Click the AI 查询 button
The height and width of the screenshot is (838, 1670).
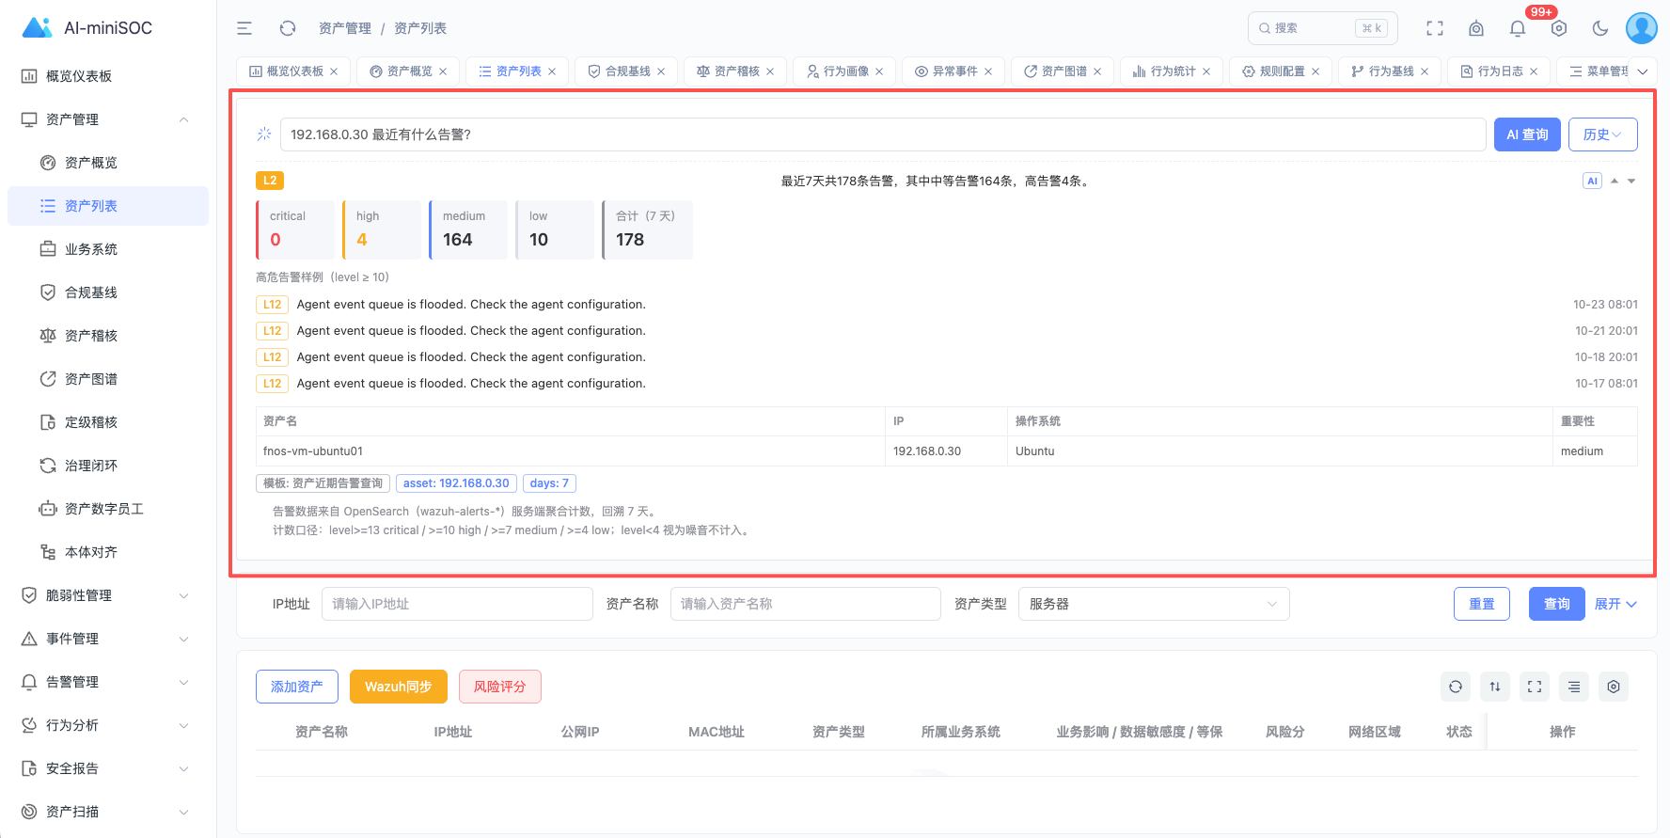coord(1527,134)
